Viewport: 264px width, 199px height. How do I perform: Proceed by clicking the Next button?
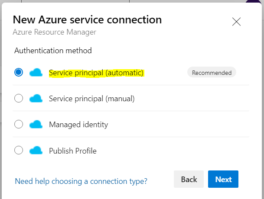coord(223,179)
